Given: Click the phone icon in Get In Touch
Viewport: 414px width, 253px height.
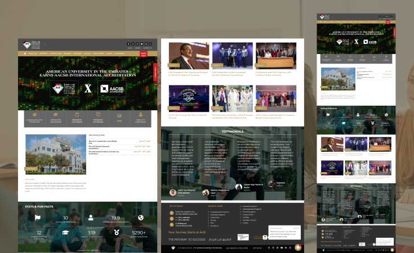Looking at the screenshot, I should click(172, 219).
